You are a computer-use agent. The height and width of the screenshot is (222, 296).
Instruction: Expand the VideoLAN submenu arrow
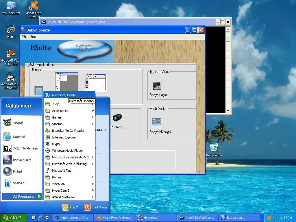click(93, 184)
